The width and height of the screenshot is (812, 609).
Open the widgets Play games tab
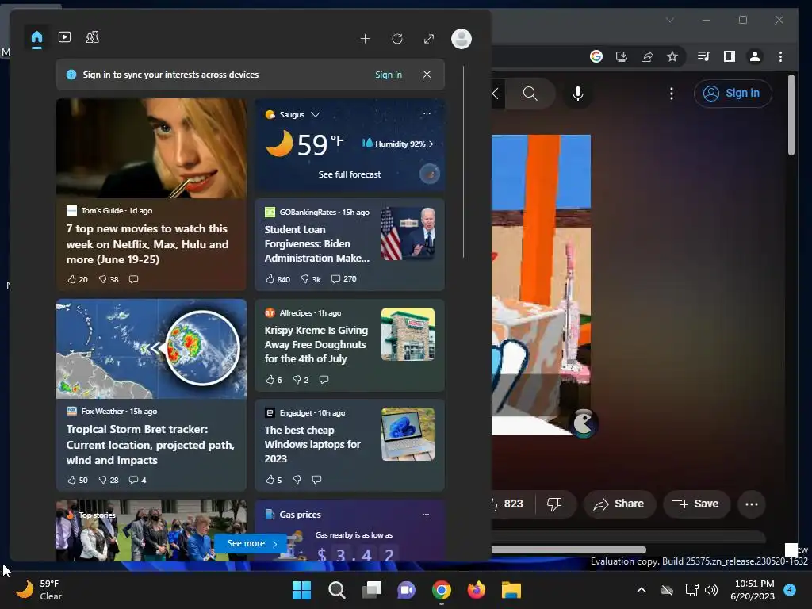click(x=93, y=37)
